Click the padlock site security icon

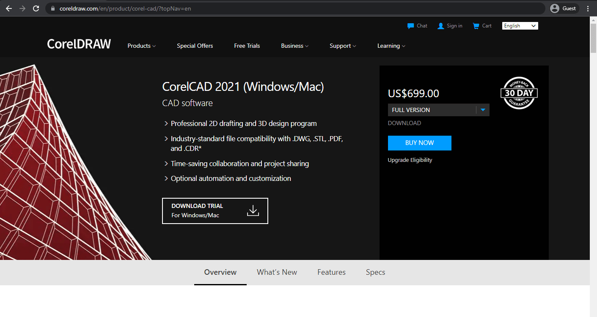click(53, 8)
